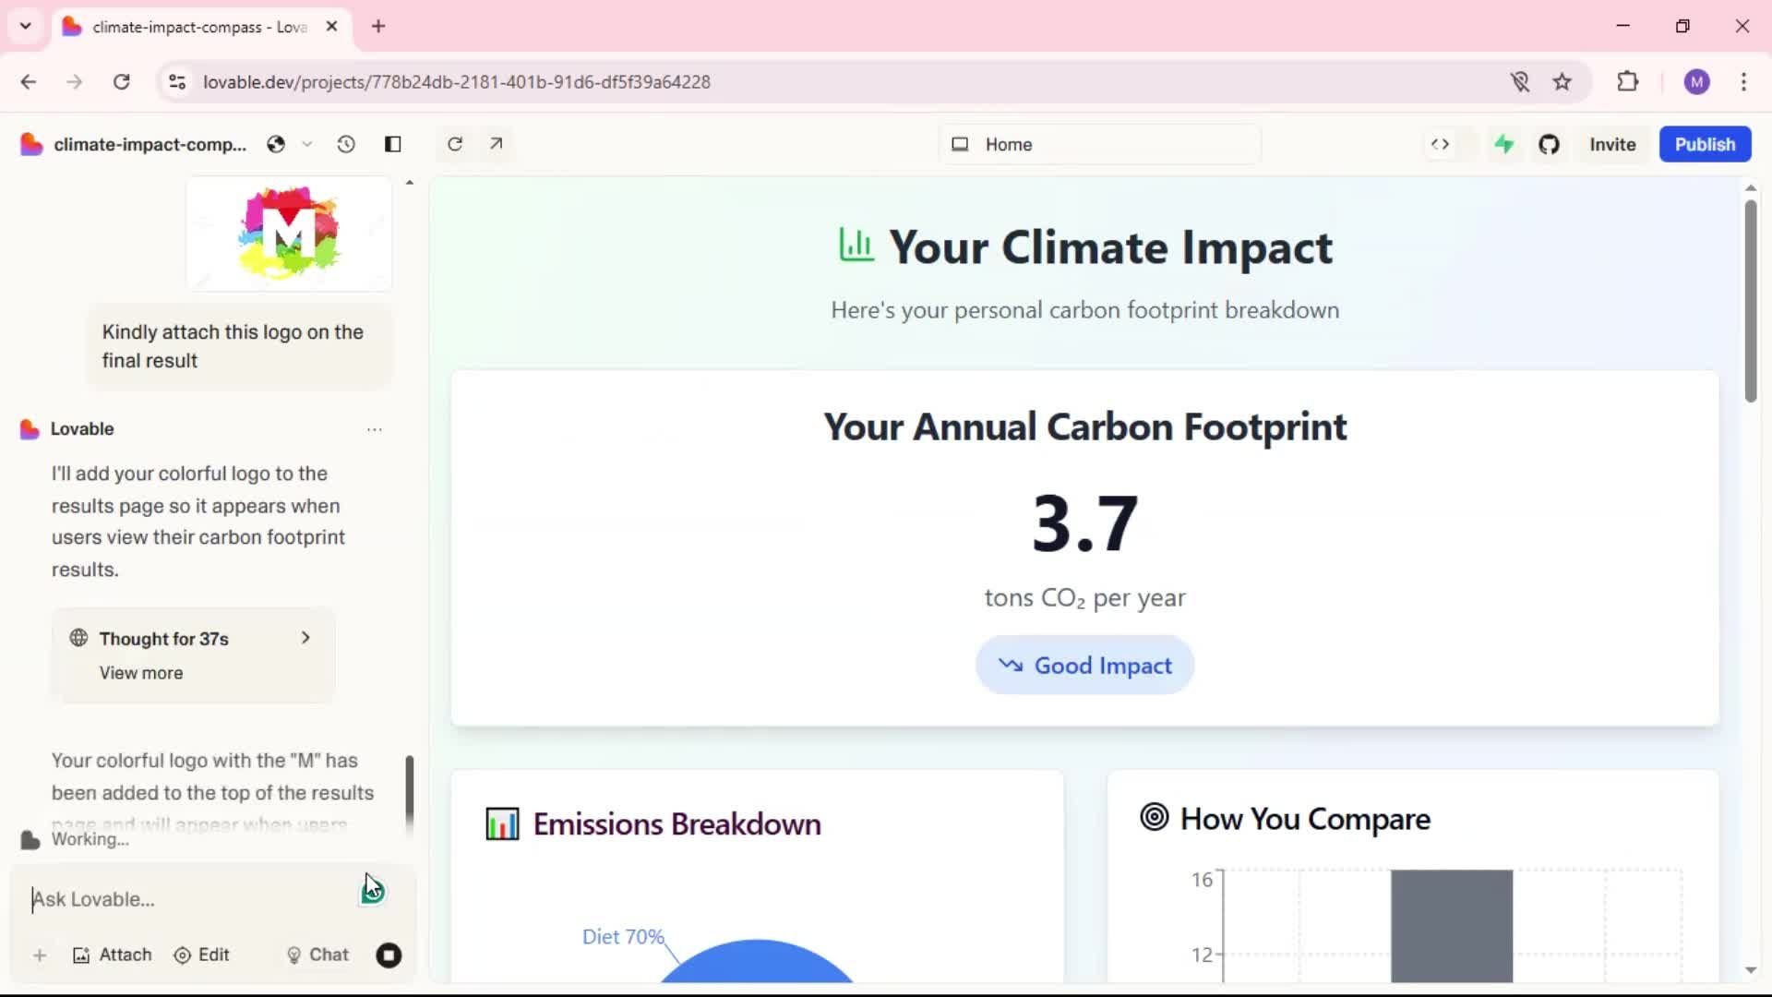Viewport: 1772px width, 997px height.
Task: View site information icon in address bar
Action: (x=177, y=82)
